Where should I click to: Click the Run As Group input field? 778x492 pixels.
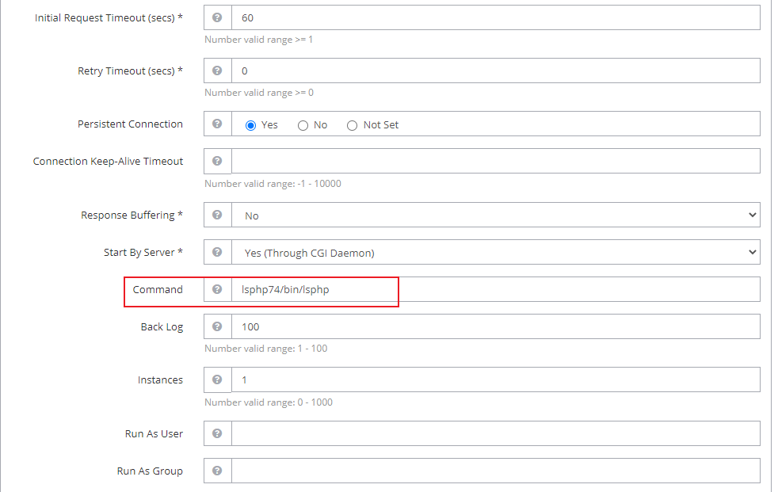point(496,471)
